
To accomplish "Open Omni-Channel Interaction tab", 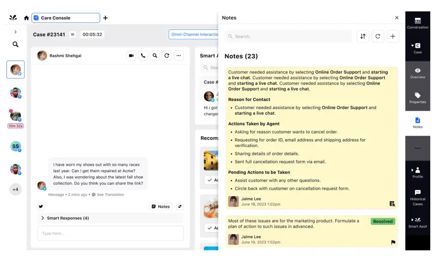I will [194, 34].
